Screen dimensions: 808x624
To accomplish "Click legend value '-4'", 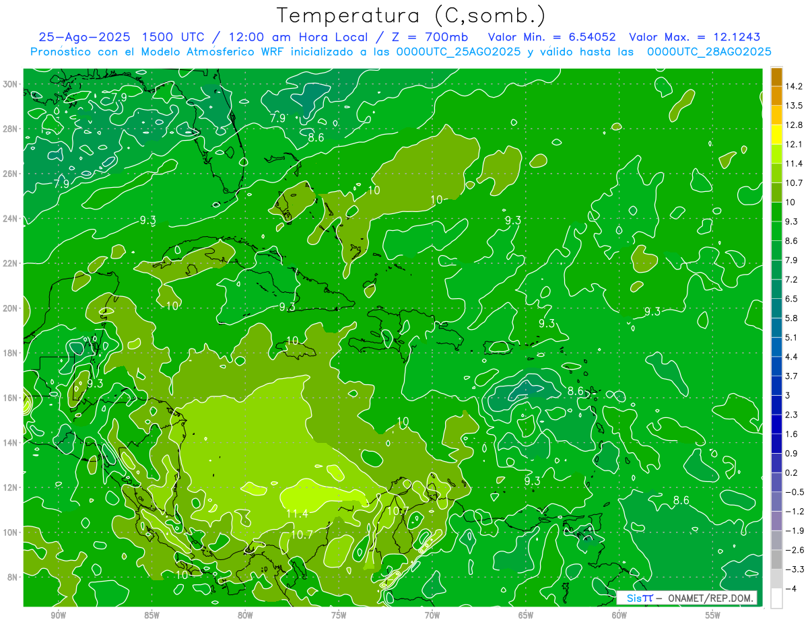I will [791, 589].
